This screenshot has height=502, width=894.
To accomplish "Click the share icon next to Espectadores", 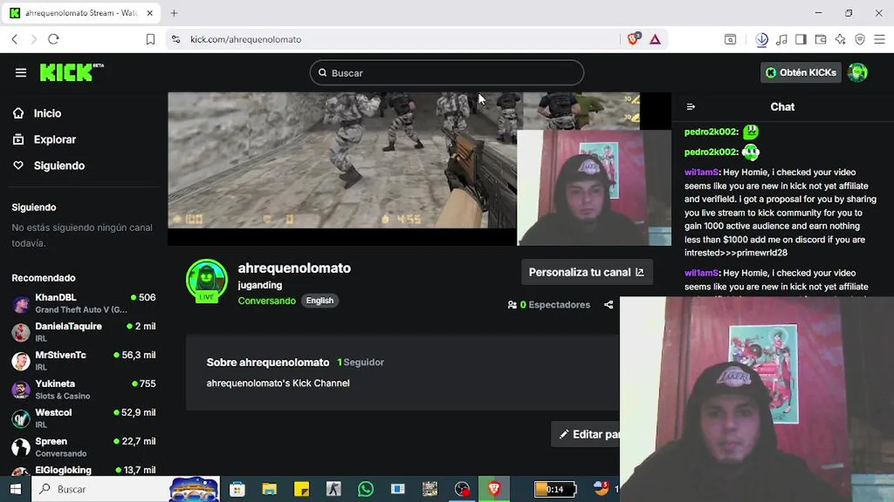I will [x=608, y=305].
